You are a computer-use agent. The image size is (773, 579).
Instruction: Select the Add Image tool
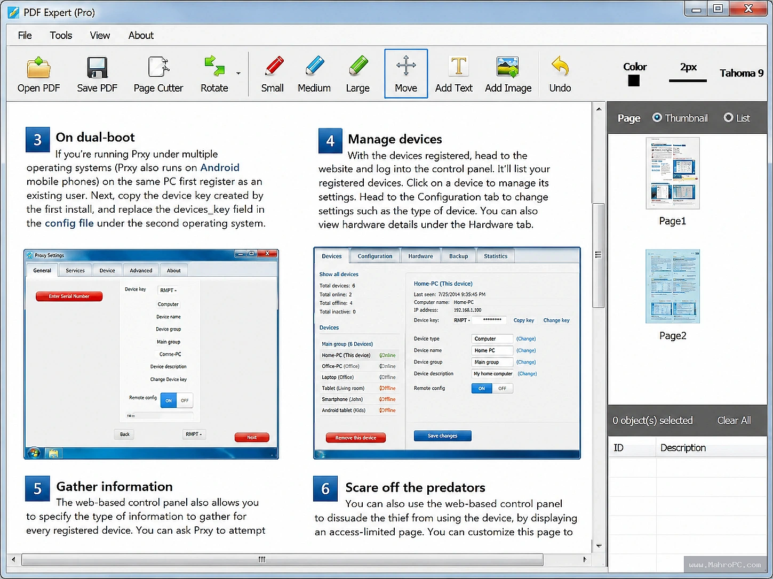[508, 74]
